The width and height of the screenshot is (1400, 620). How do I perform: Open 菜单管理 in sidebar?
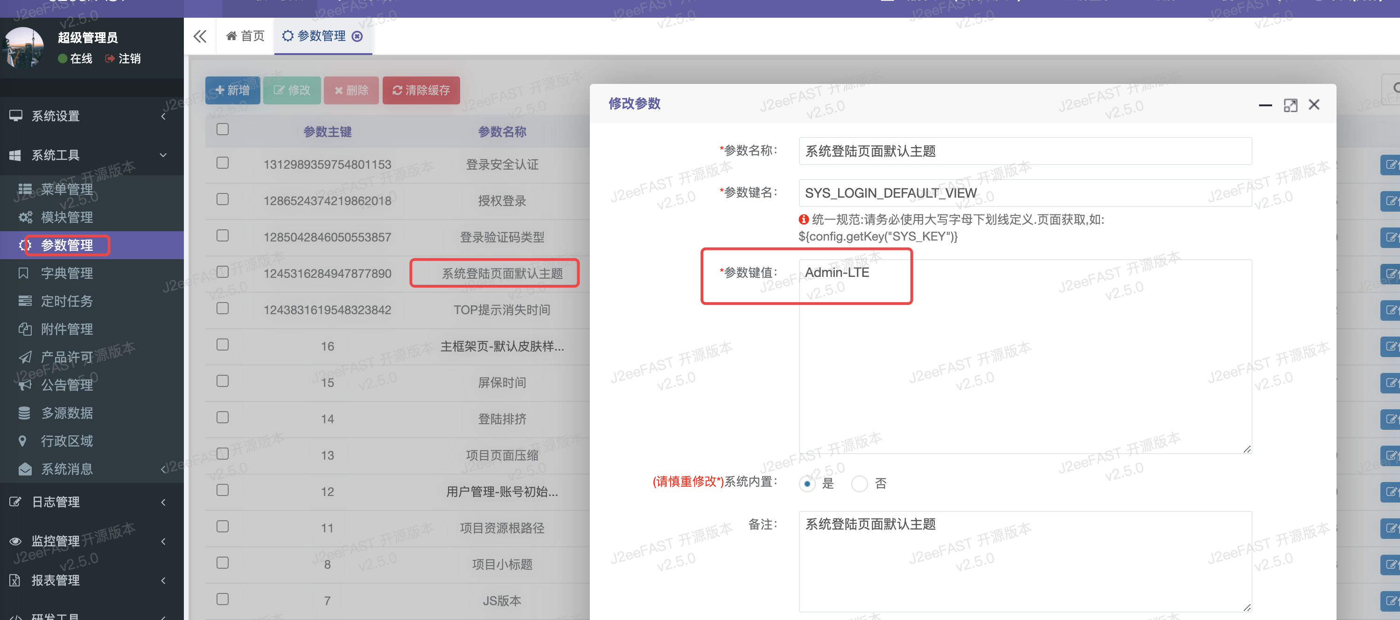(x=66, y=189)
